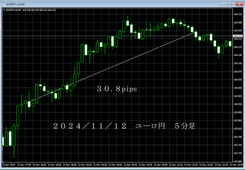Viewport: 245px width, 170px height.
Task: Click the 12 Nov 2024 date label
Action: 9,165
